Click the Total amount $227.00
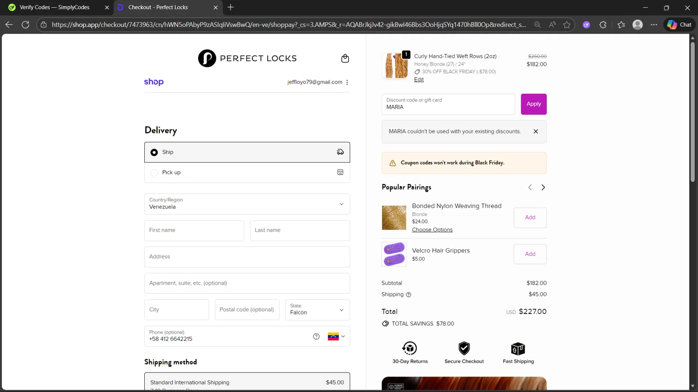Image resolution: width=698 pixels, height=392 pixels. (x=532, y=312)
